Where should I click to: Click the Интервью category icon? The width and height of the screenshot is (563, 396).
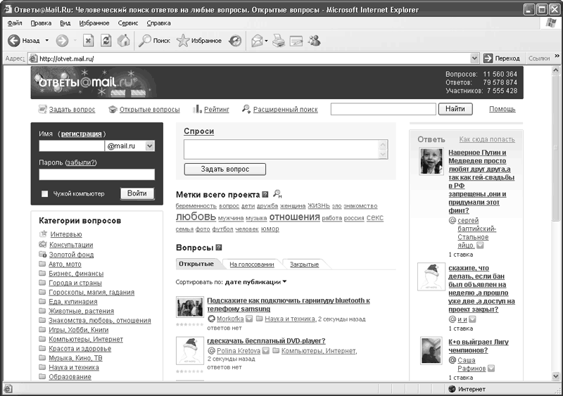[x=43, y=234]
